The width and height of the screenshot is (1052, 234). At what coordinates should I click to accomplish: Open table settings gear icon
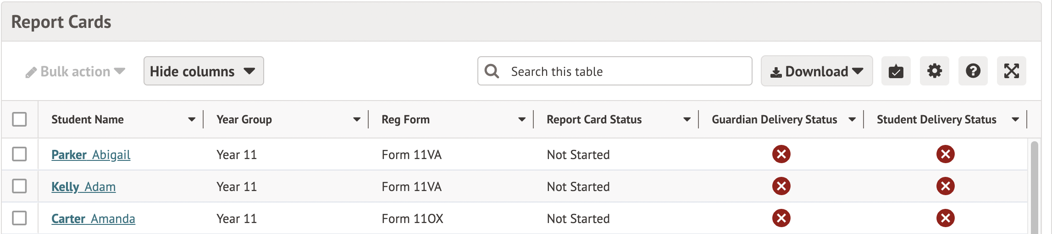[934, 71]
